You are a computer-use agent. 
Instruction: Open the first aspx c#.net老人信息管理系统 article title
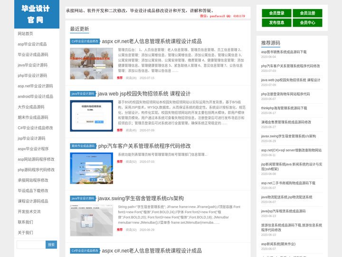[x=152, y=41]
